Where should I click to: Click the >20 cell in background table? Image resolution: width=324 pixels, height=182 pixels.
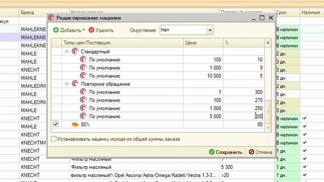click(x=247, y=175)
